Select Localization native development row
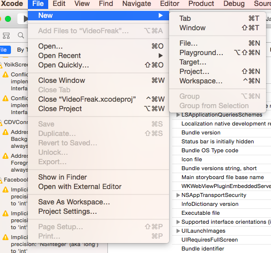The image size is (271, 253). (x=222, y=124)
